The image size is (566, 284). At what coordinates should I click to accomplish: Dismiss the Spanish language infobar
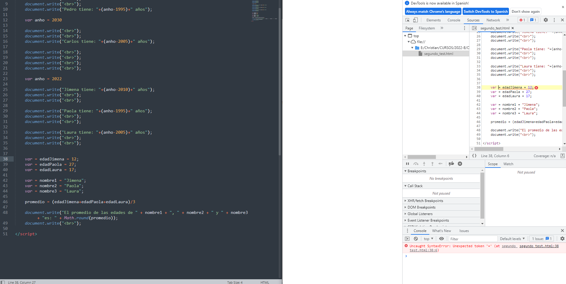click(563, 7)
